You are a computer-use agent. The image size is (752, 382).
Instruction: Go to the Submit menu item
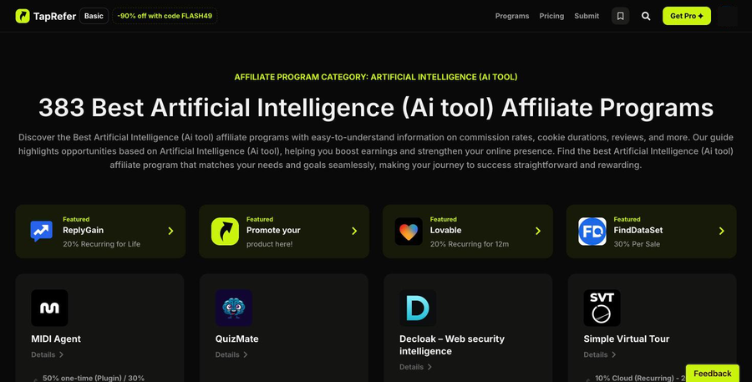point(587,16)
